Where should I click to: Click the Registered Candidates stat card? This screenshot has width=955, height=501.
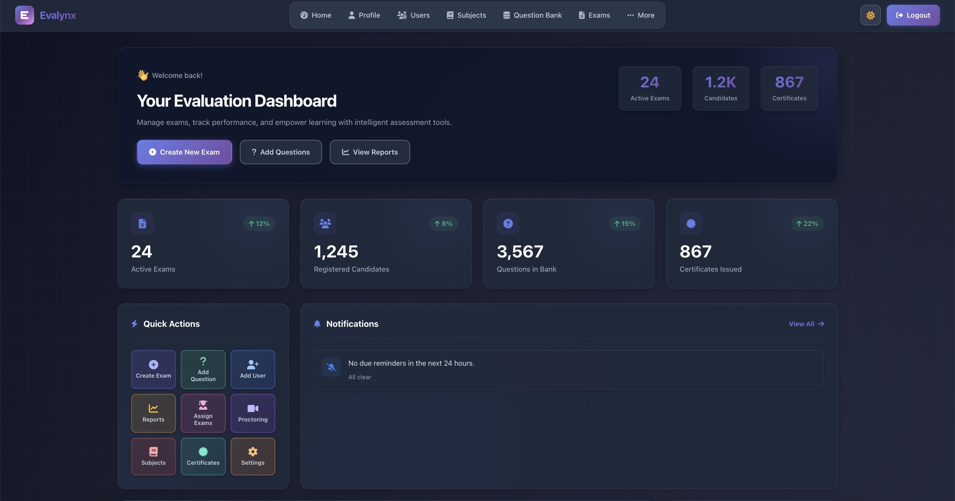(x=386, y=243)
